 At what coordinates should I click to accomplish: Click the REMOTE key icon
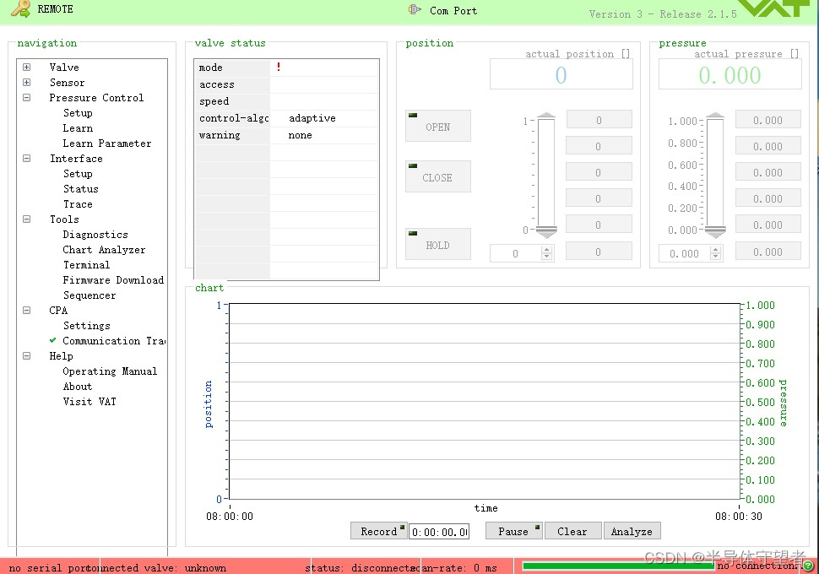[20, 8]
